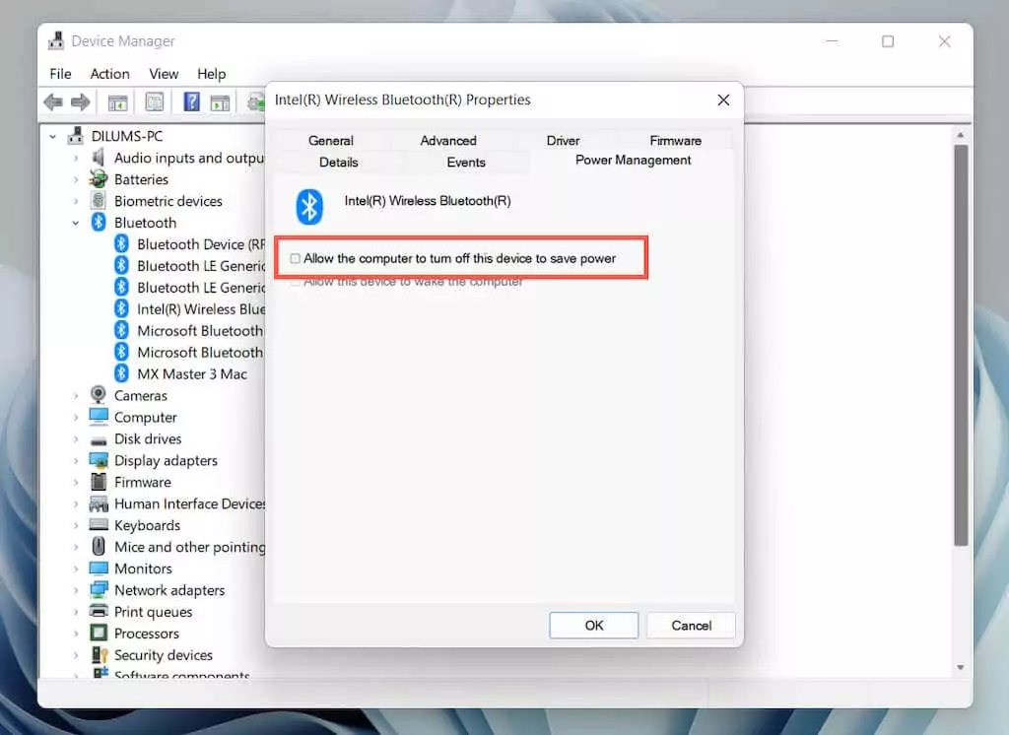Expand the Batteries category
1009x735 pixels.
tap(76, 179)
